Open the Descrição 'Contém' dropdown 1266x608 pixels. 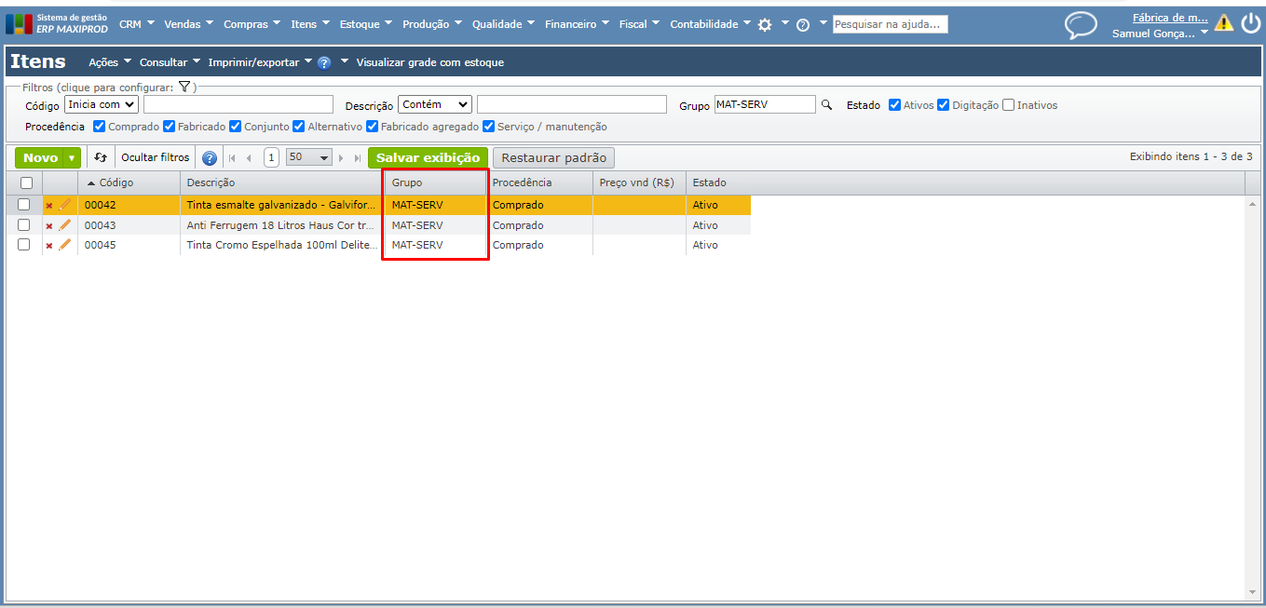pyautogui.click(x=435, y=104)
